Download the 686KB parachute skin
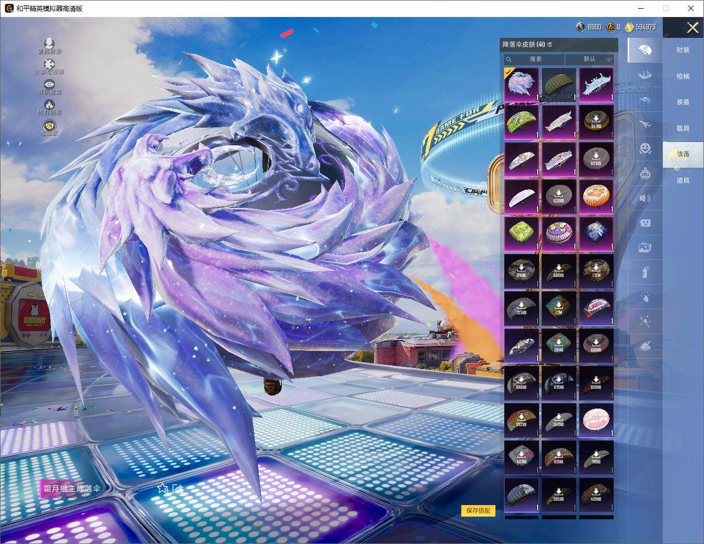 521,383
